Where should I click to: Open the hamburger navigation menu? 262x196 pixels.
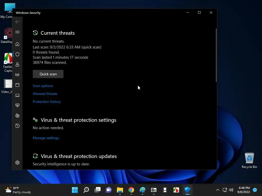(17, 32)
